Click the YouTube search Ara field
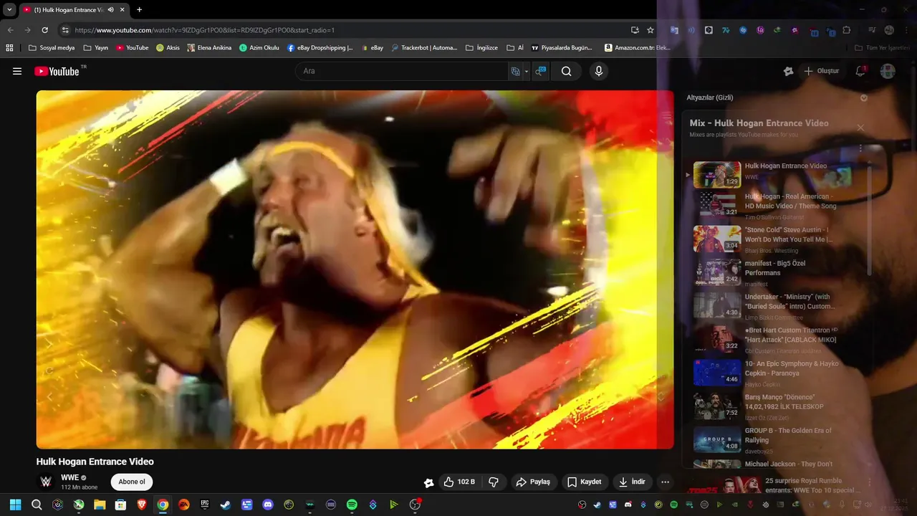917x516 pixels. tap(401, 71)
